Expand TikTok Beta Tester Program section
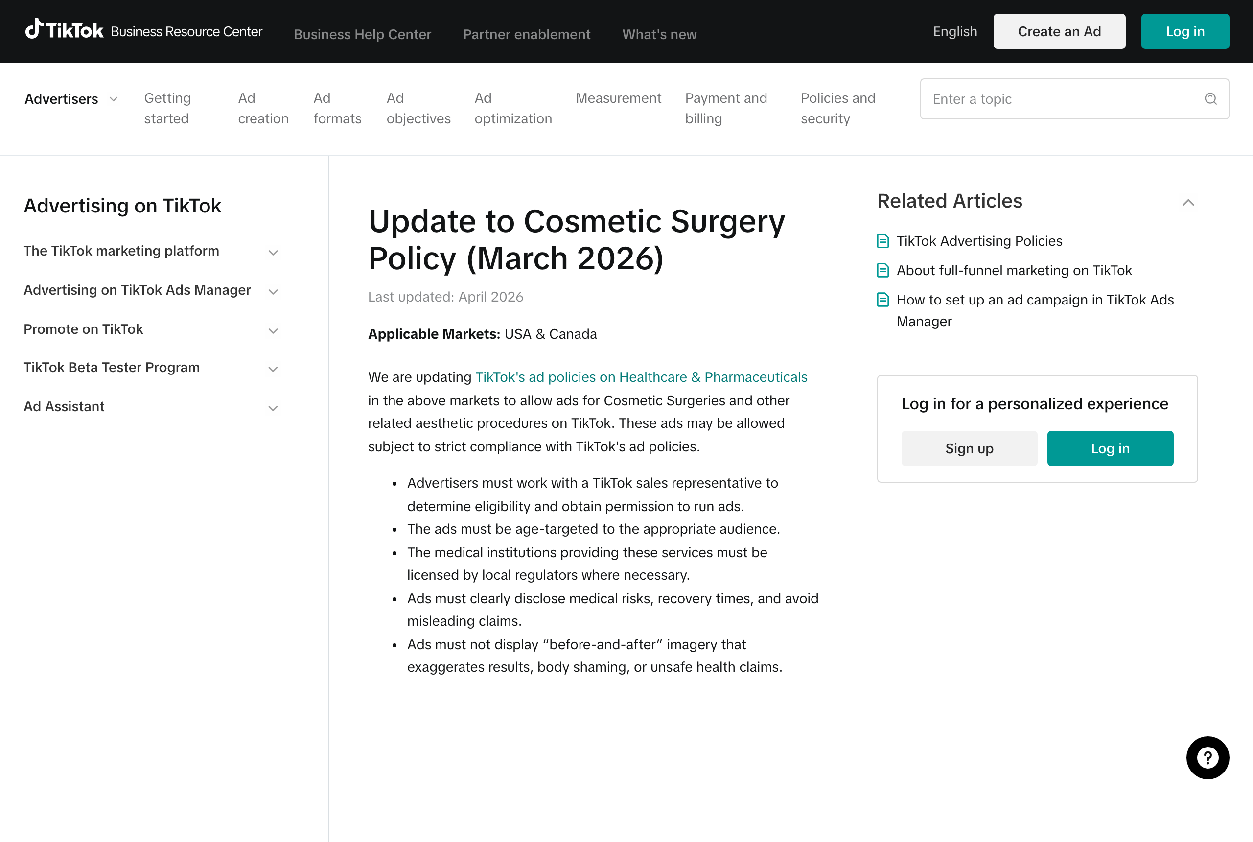Screen dimensions: 1253x842 coord(273,370)
